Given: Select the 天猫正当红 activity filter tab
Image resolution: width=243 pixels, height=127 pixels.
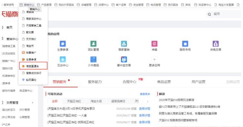Looking at the screenshot, I should tap(74, 101).
